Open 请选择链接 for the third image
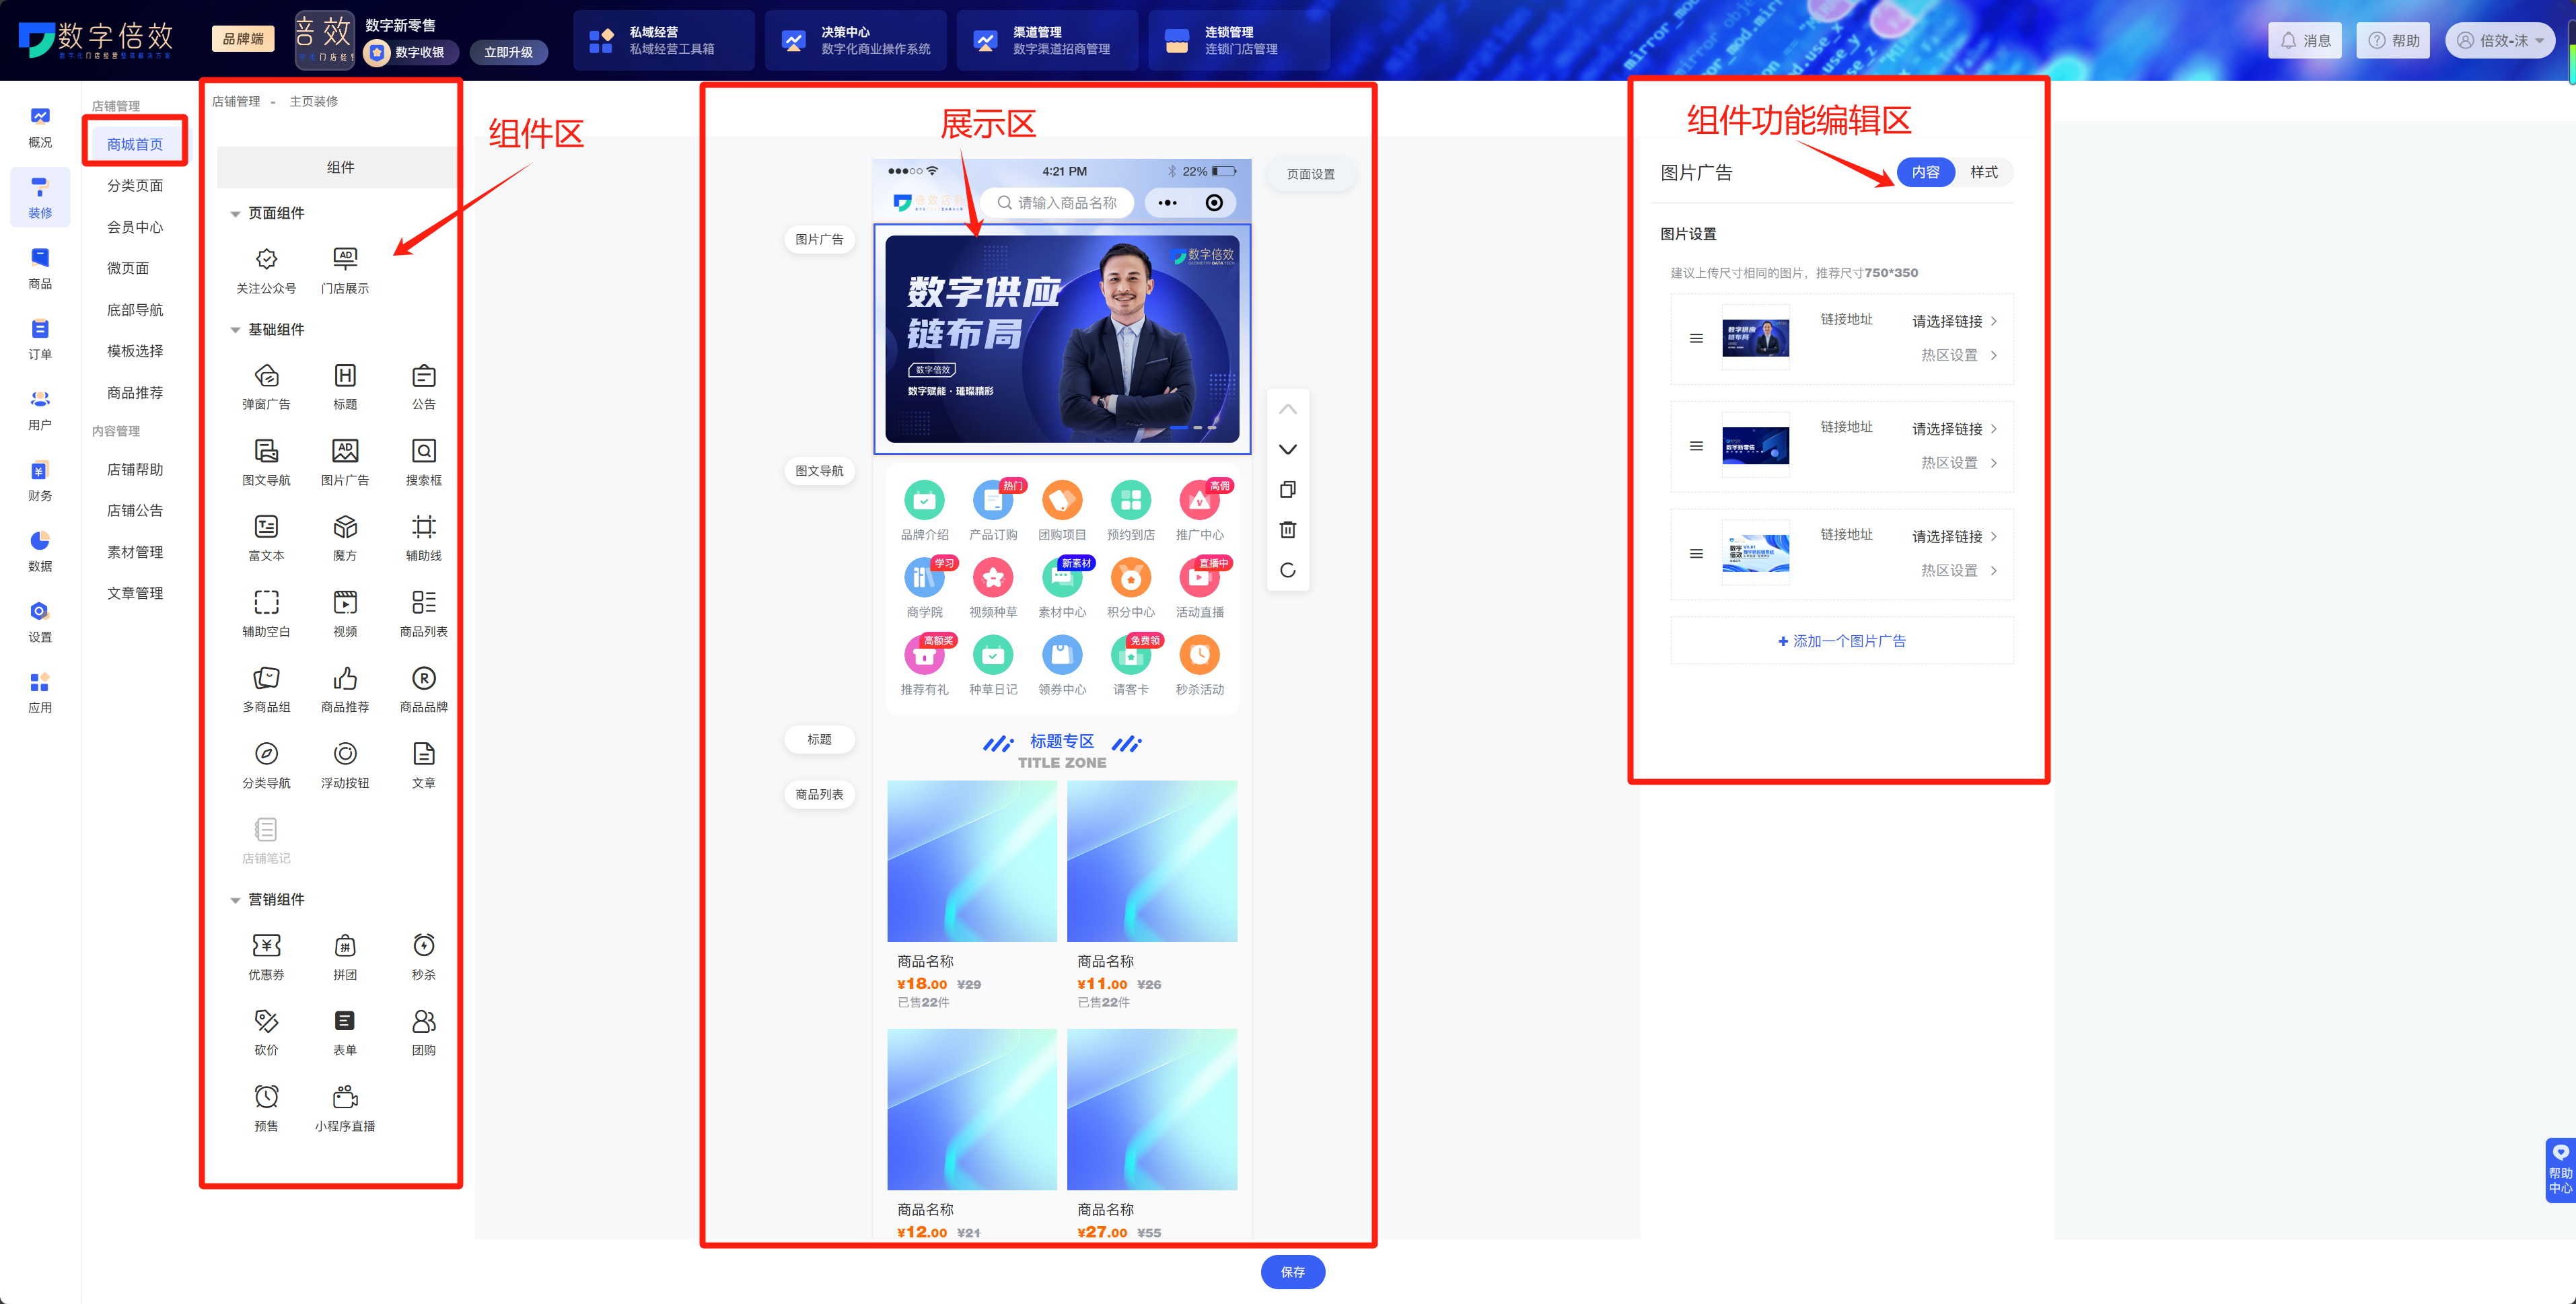Image resolution: width=2576 pixels, height=1304 pixels. pyautogui.click(x=1954, y=537)
